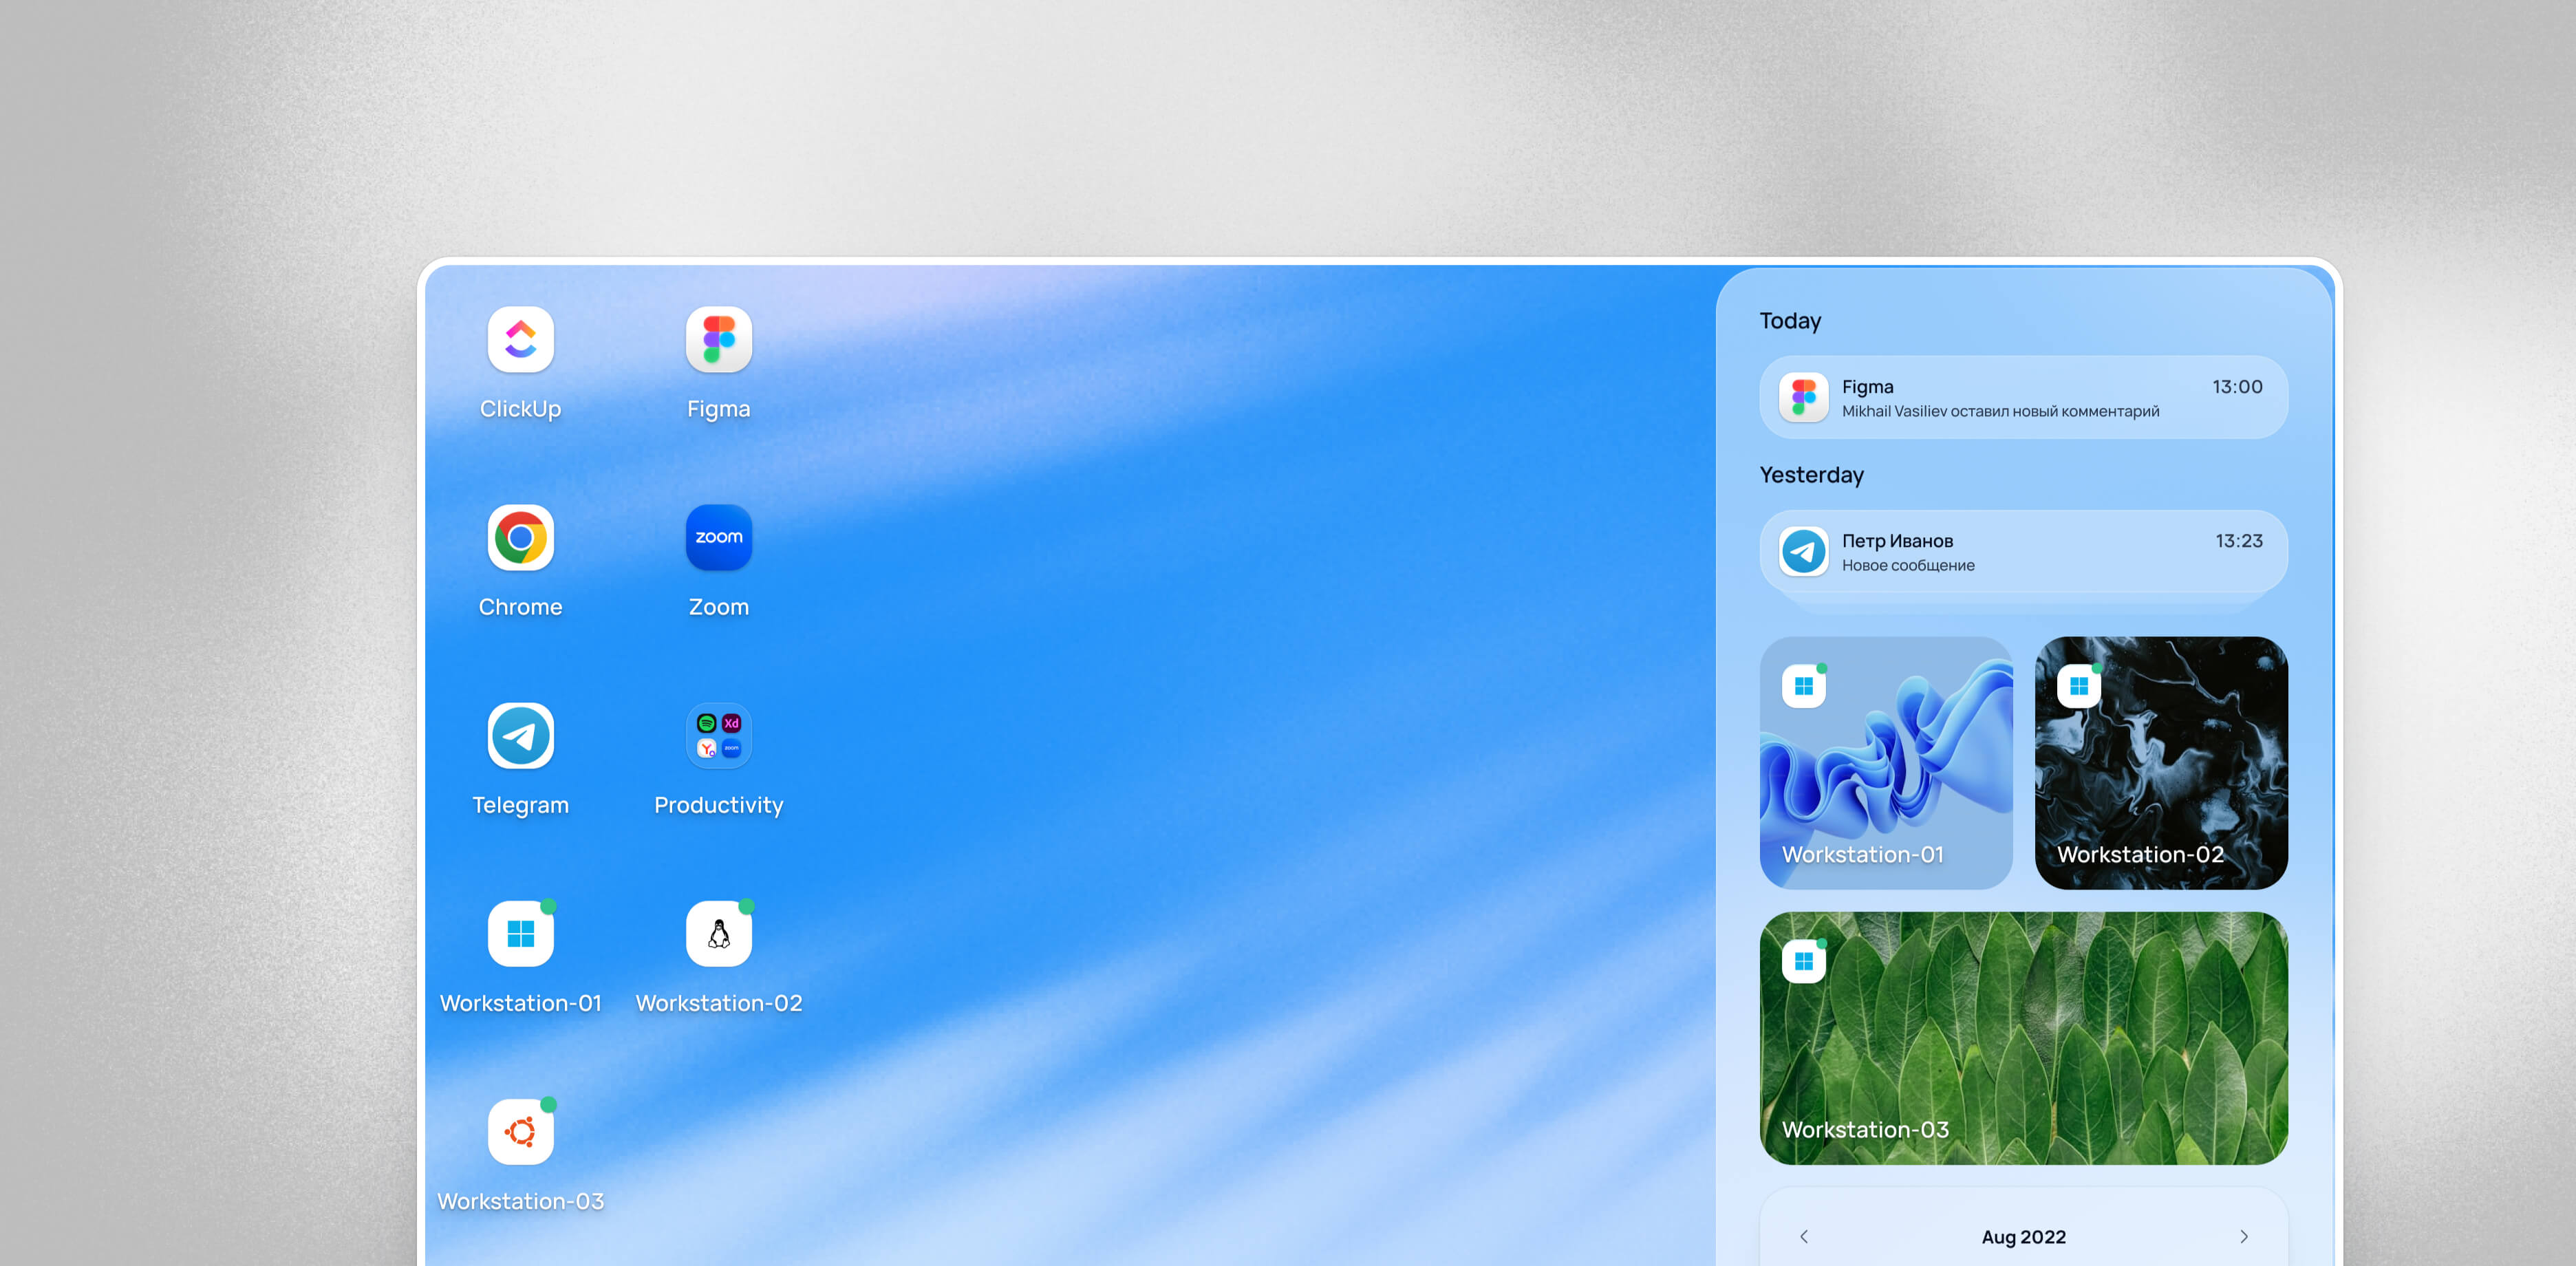Viewport: 2576px width, 1266px height.
Task: Go to next month in calendar
Action: click(2244, 1237)
